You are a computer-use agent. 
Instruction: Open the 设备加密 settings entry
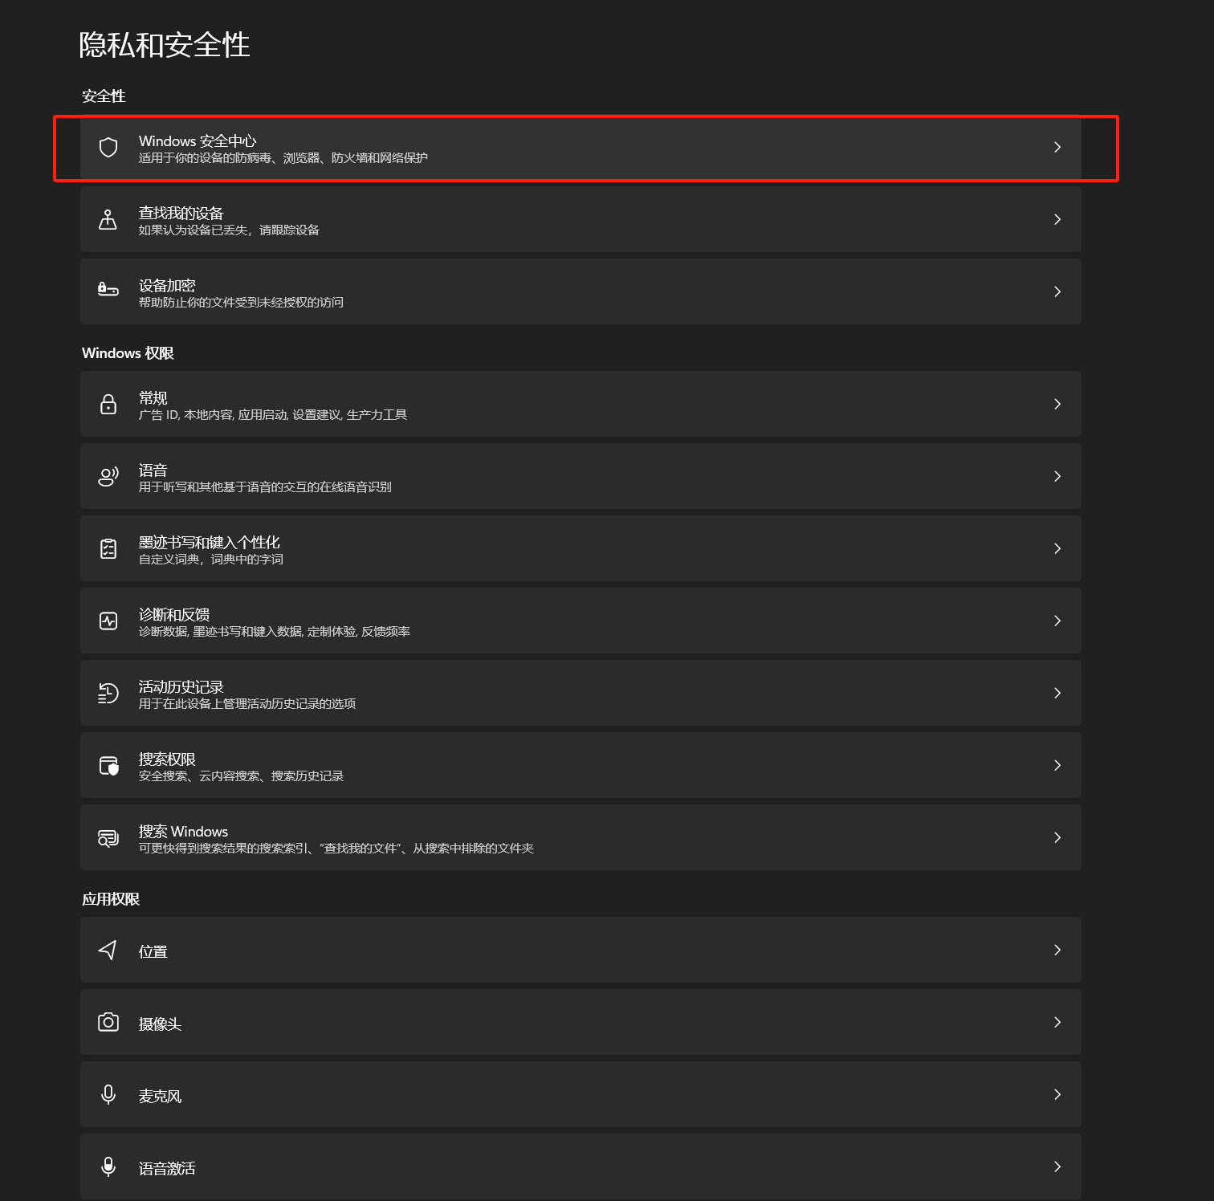[x=581, y=291]
